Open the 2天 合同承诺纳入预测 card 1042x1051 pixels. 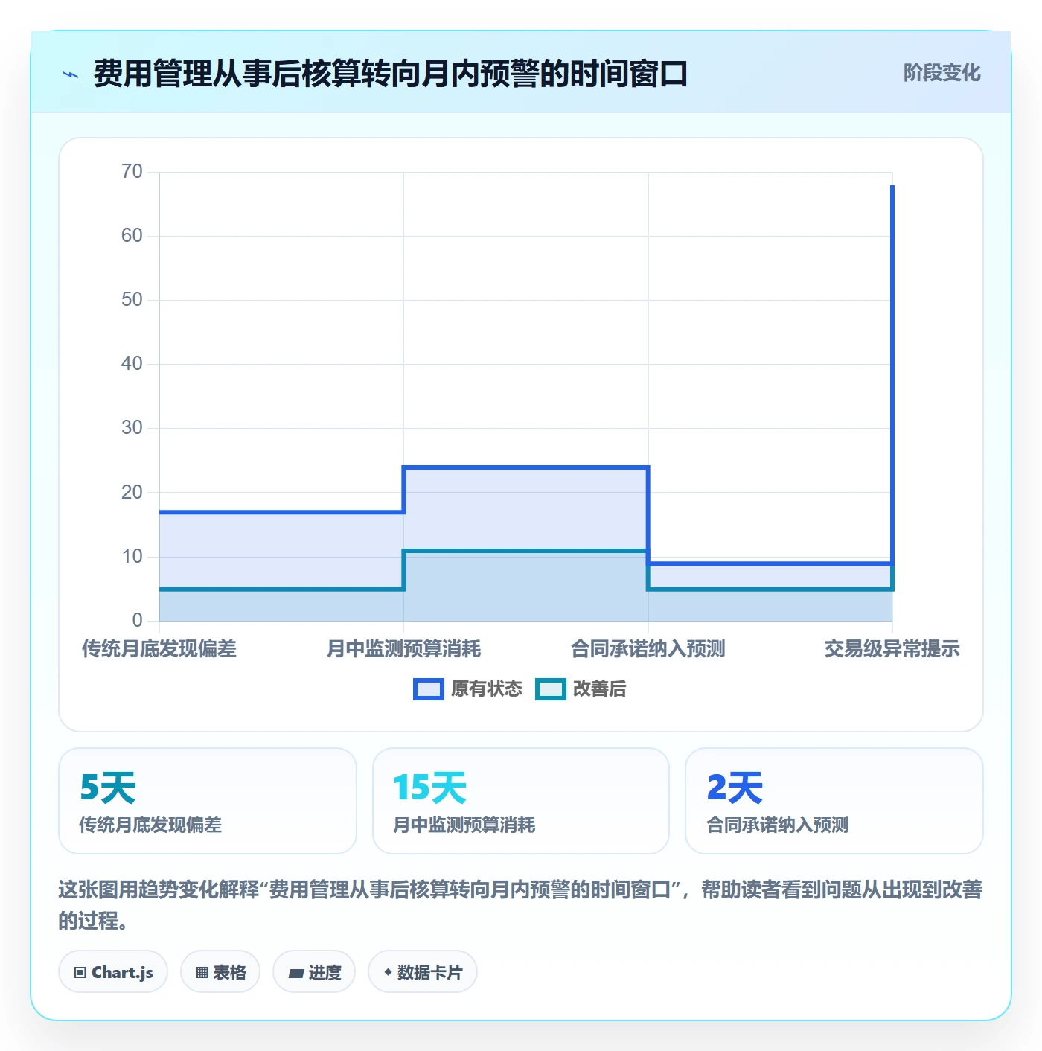(834, 801)
